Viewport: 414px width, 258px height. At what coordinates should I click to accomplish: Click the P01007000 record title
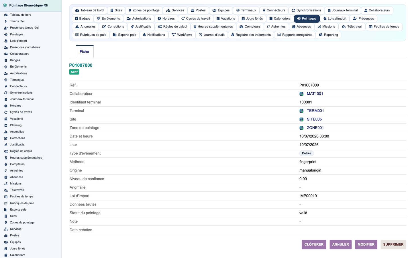[81, 65]
